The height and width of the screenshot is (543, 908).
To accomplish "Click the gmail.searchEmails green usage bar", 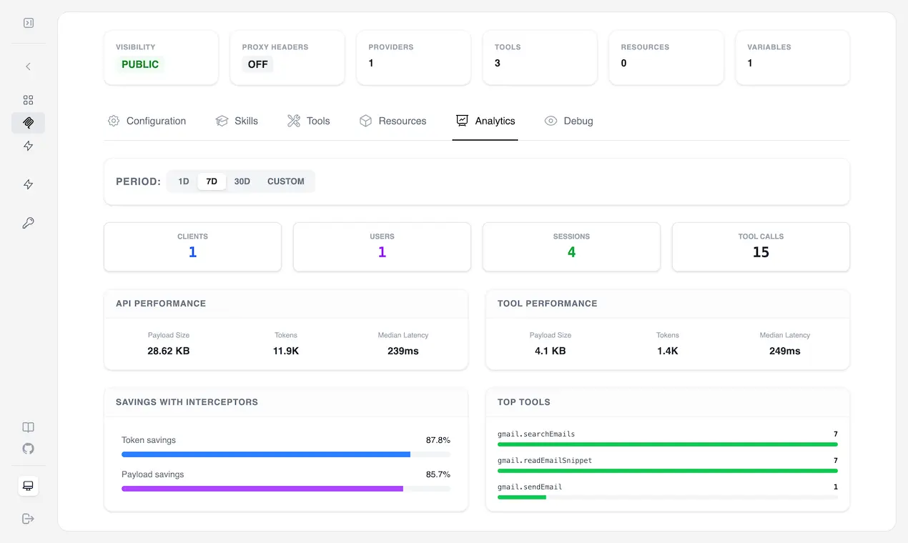I will click(x=668, y=444).
